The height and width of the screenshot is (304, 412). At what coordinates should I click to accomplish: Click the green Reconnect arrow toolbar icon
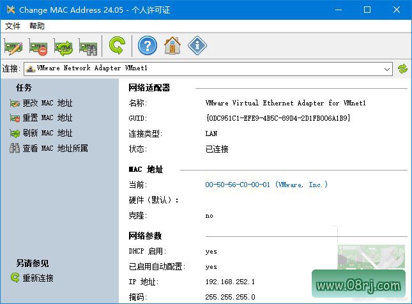tap(117, 45)
